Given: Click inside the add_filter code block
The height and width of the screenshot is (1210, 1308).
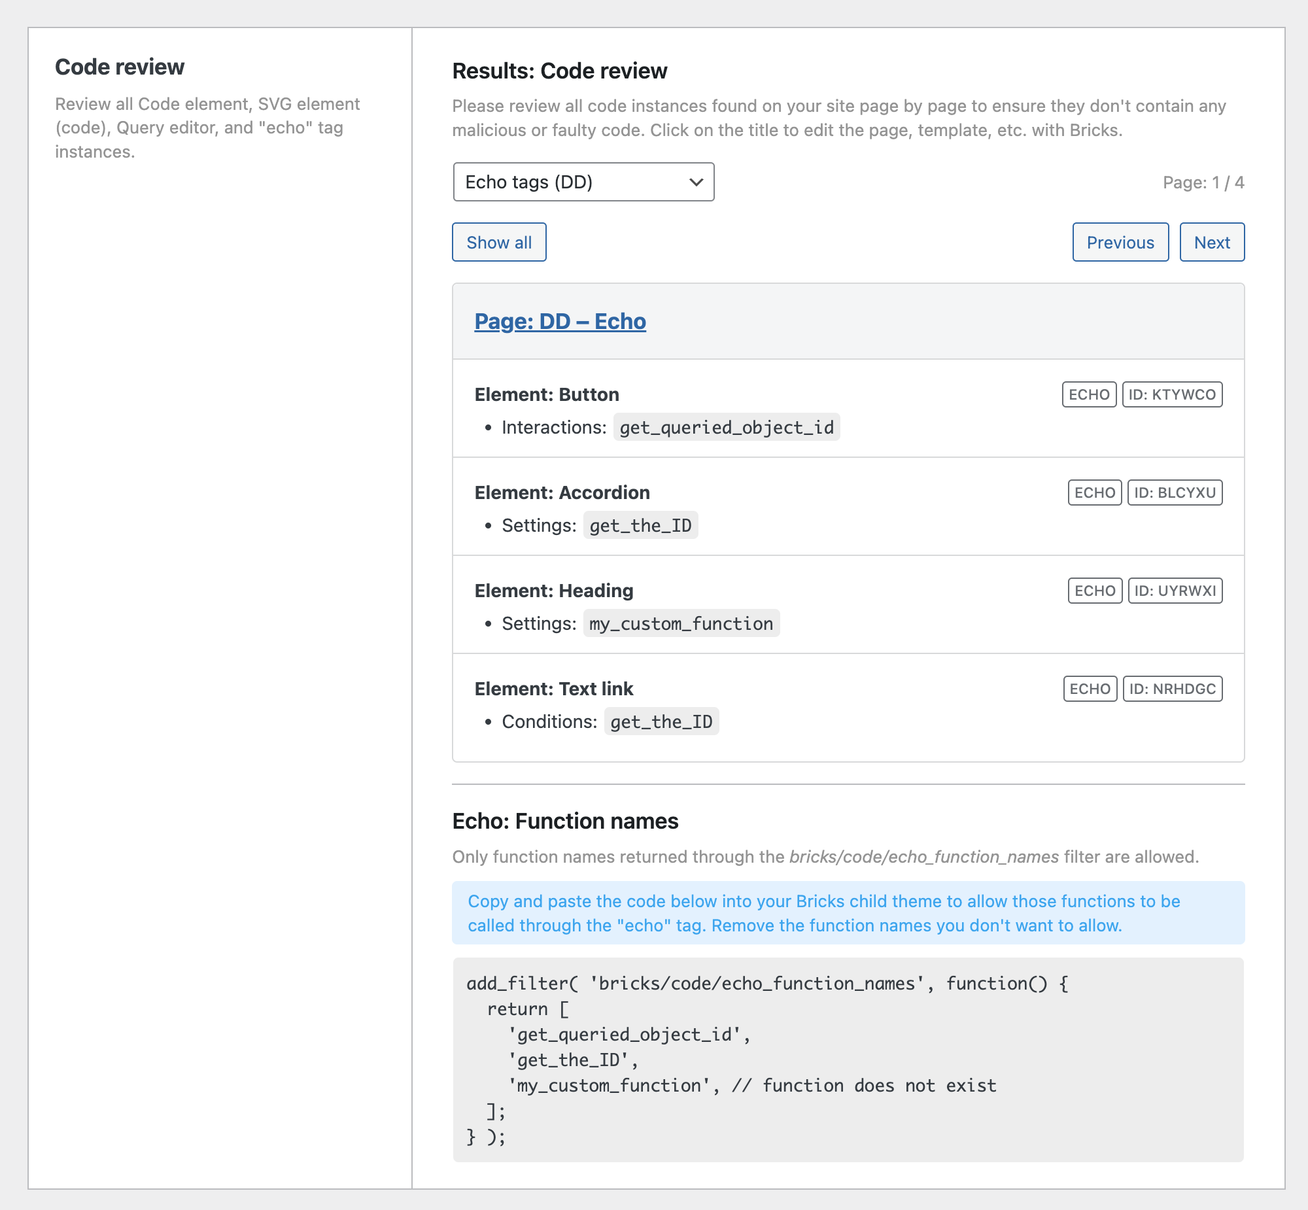Looking at the screenshot, I should tap(847, 1060).
